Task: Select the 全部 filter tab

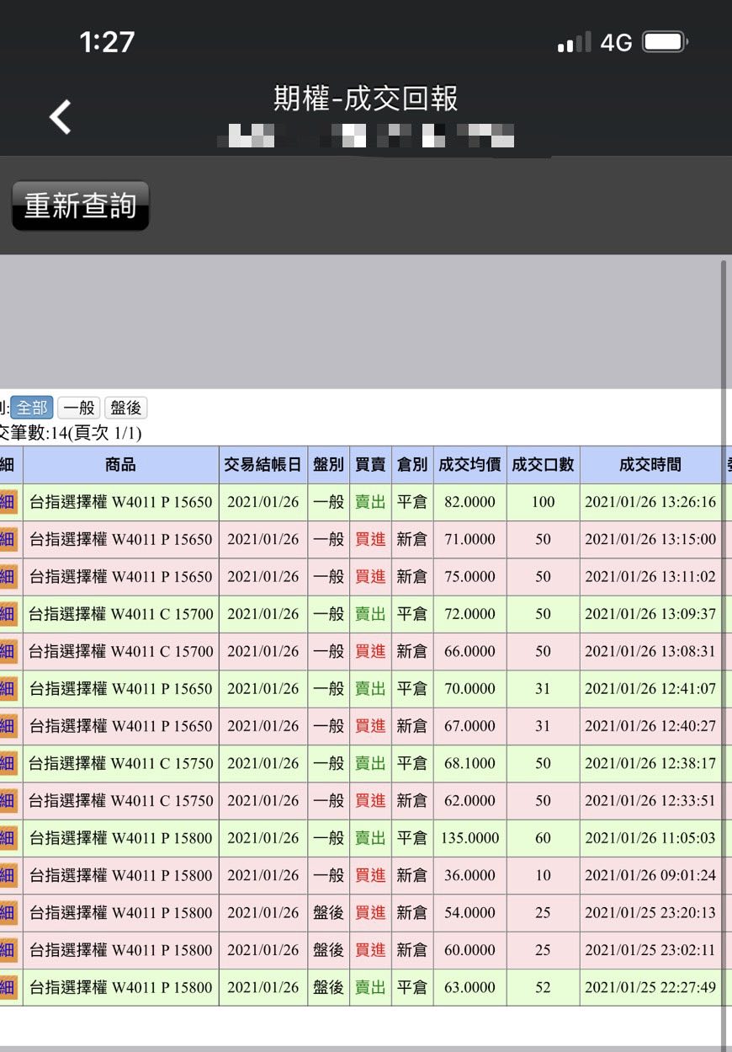Action: [x=32, y=409]
